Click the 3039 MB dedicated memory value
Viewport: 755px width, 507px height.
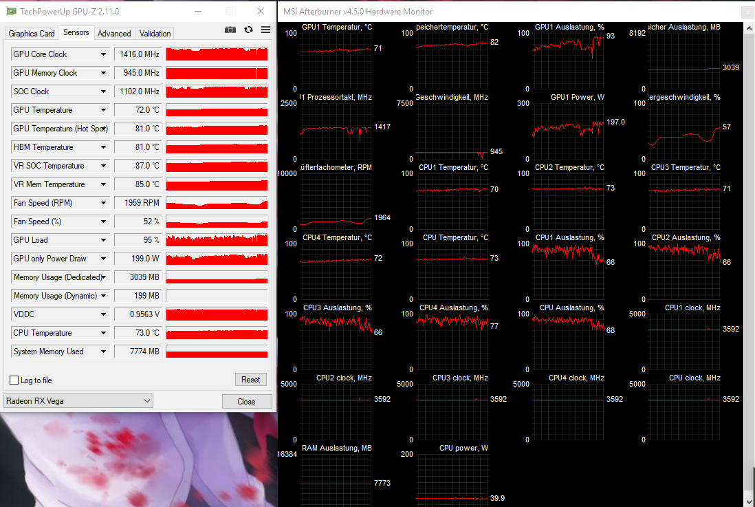click(x=138, y=277)
